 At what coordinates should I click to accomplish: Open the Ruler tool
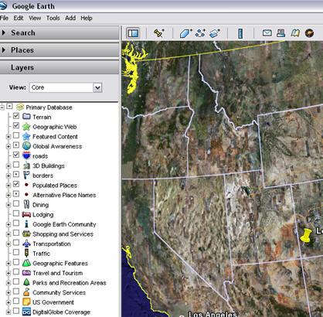240,33
